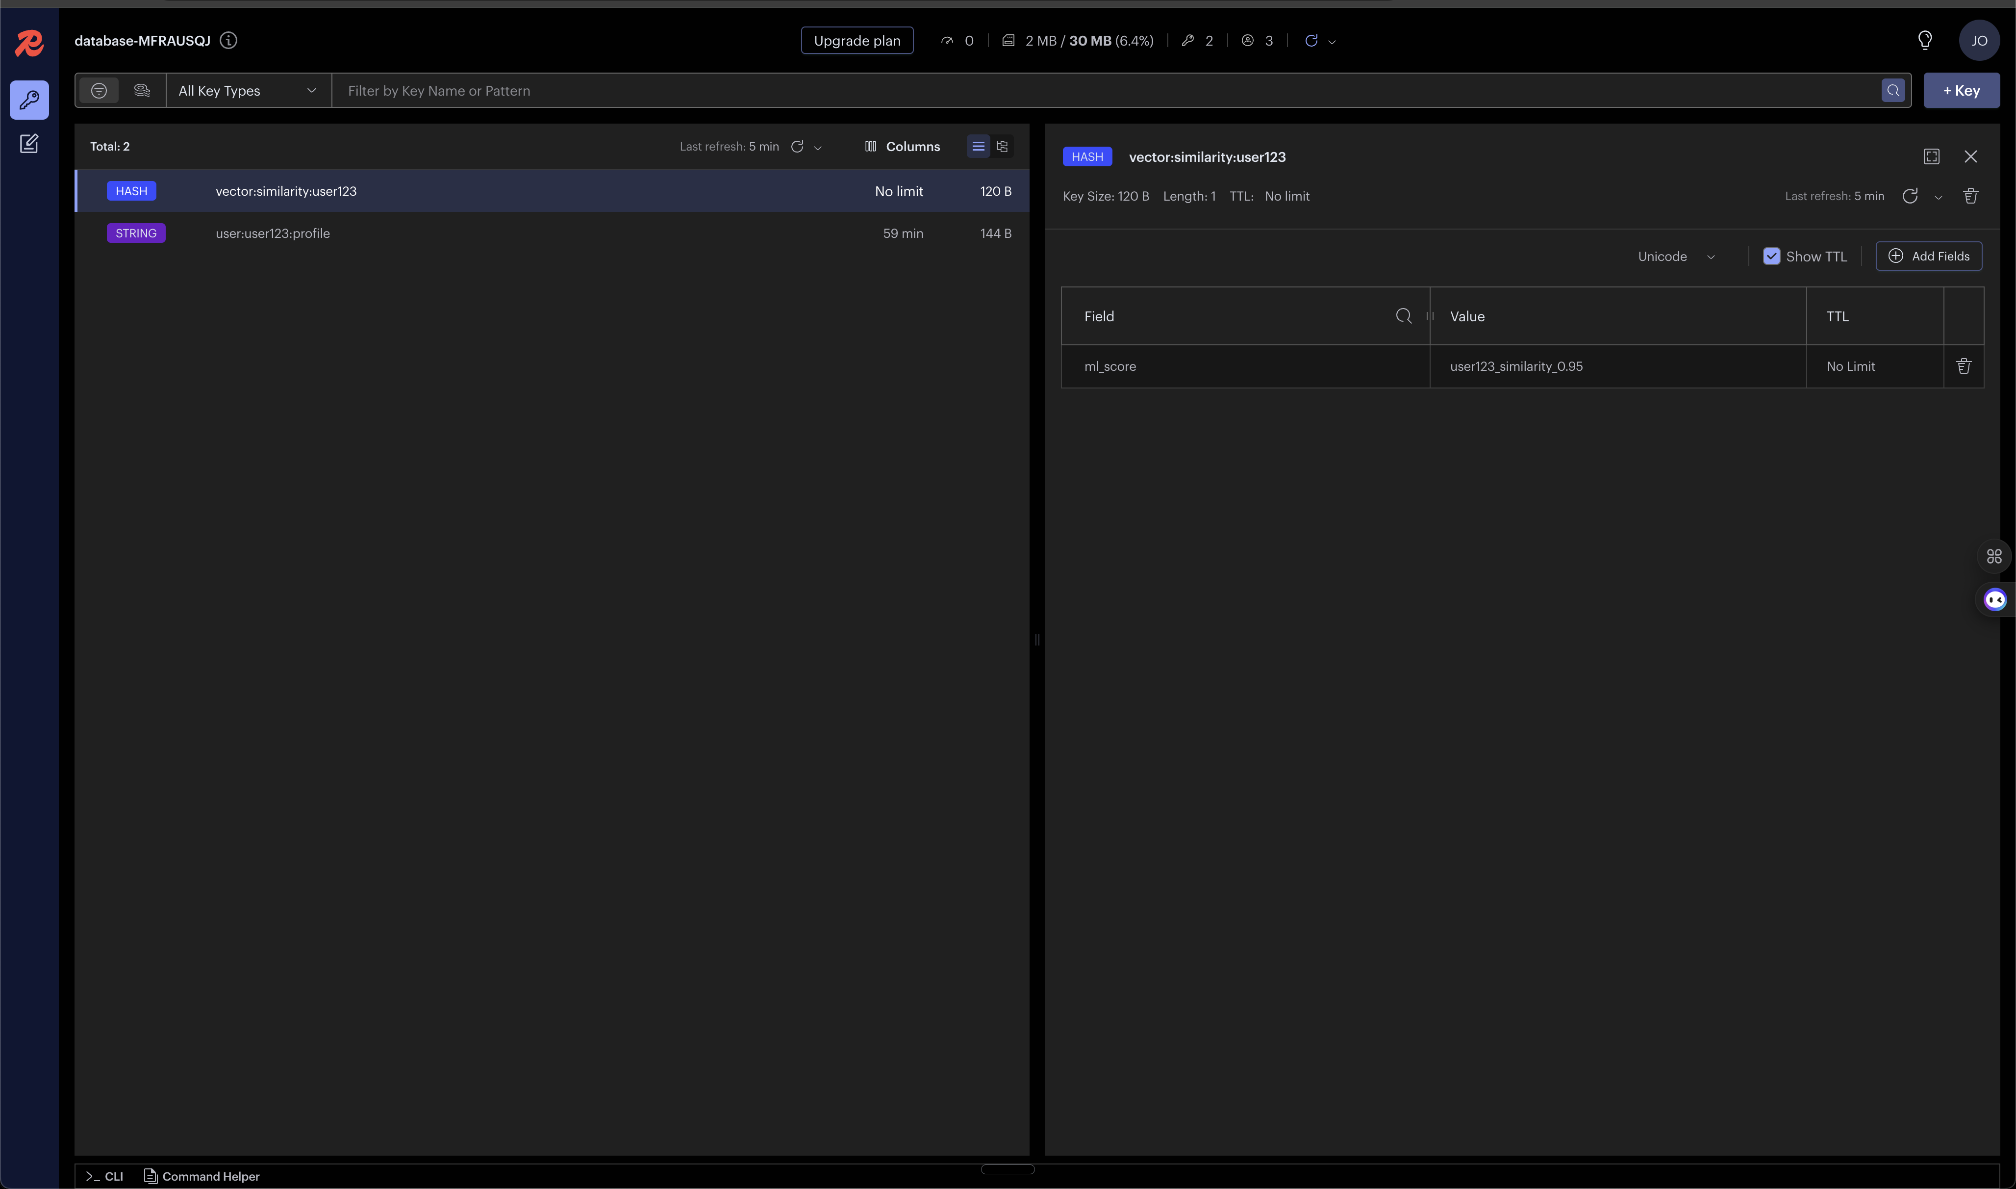Open the Command Helper panel
The image size is (2016, 1189).
(x=202, y=1176)
